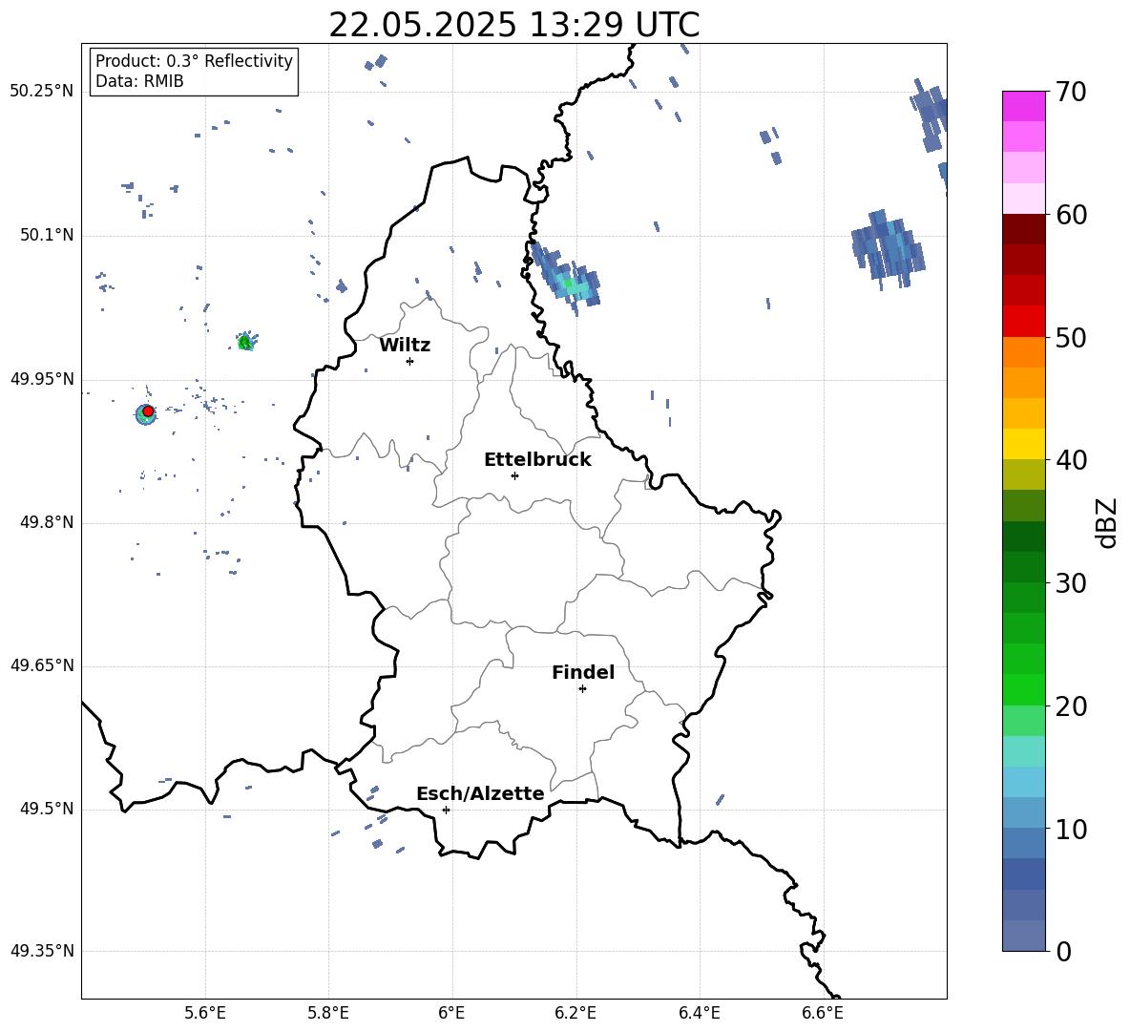Click the colorbar tick value 40
Screen dimensions: 1130x1032
1071,460
